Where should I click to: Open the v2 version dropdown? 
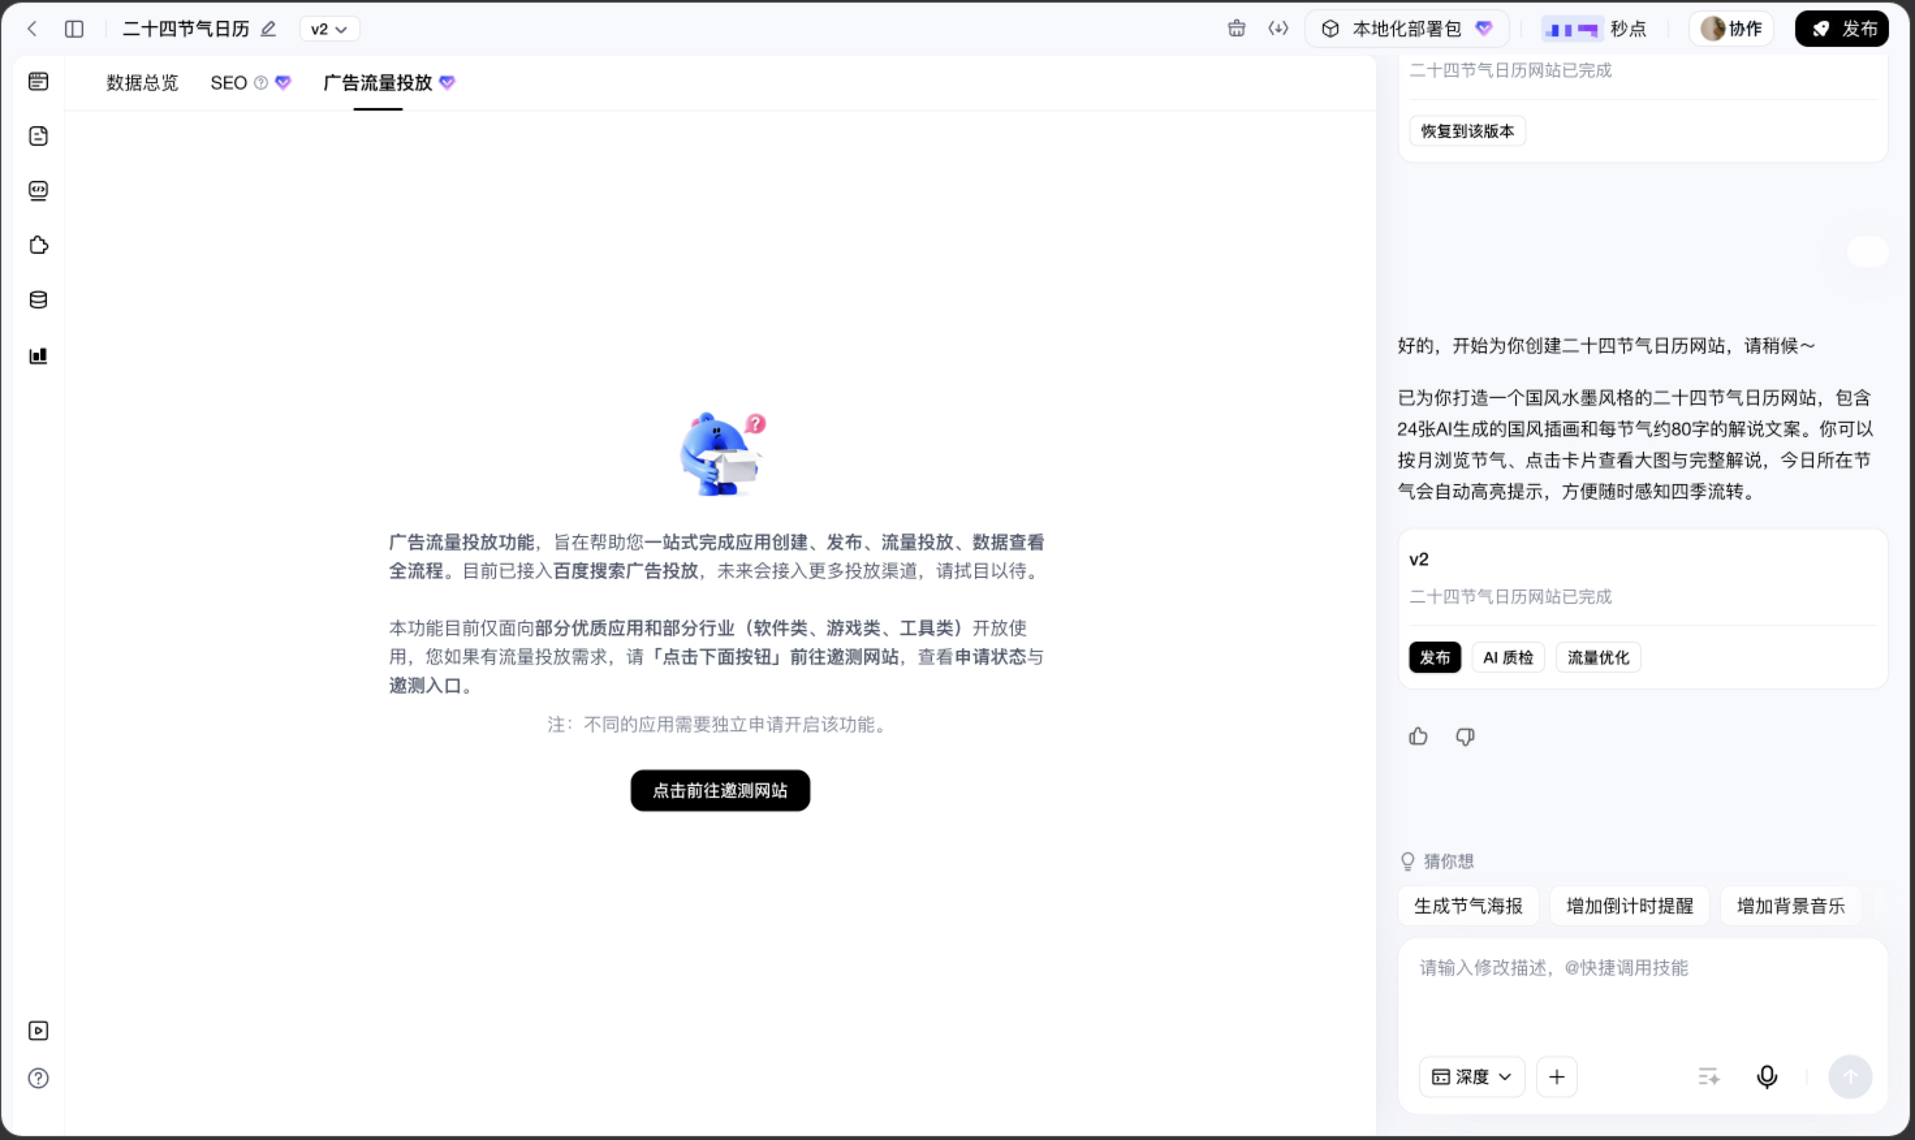coord(329,29)
